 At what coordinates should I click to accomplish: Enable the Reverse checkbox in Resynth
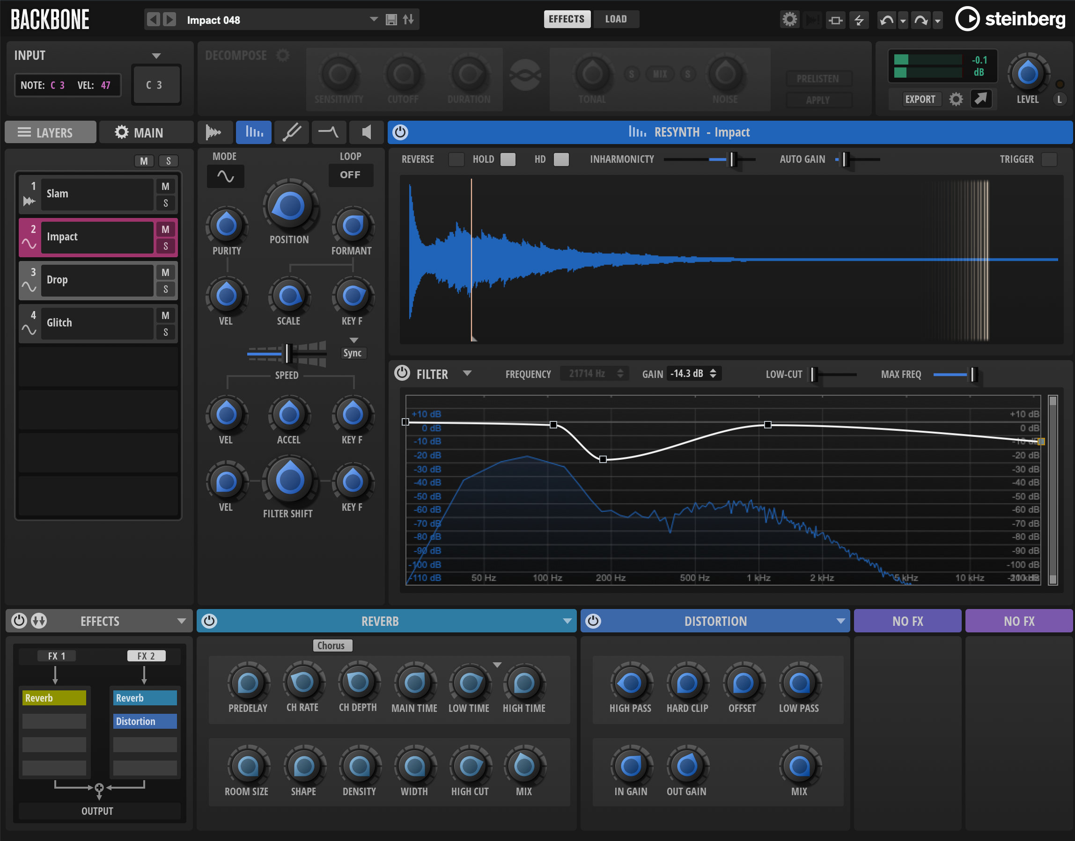pos(456,159)
